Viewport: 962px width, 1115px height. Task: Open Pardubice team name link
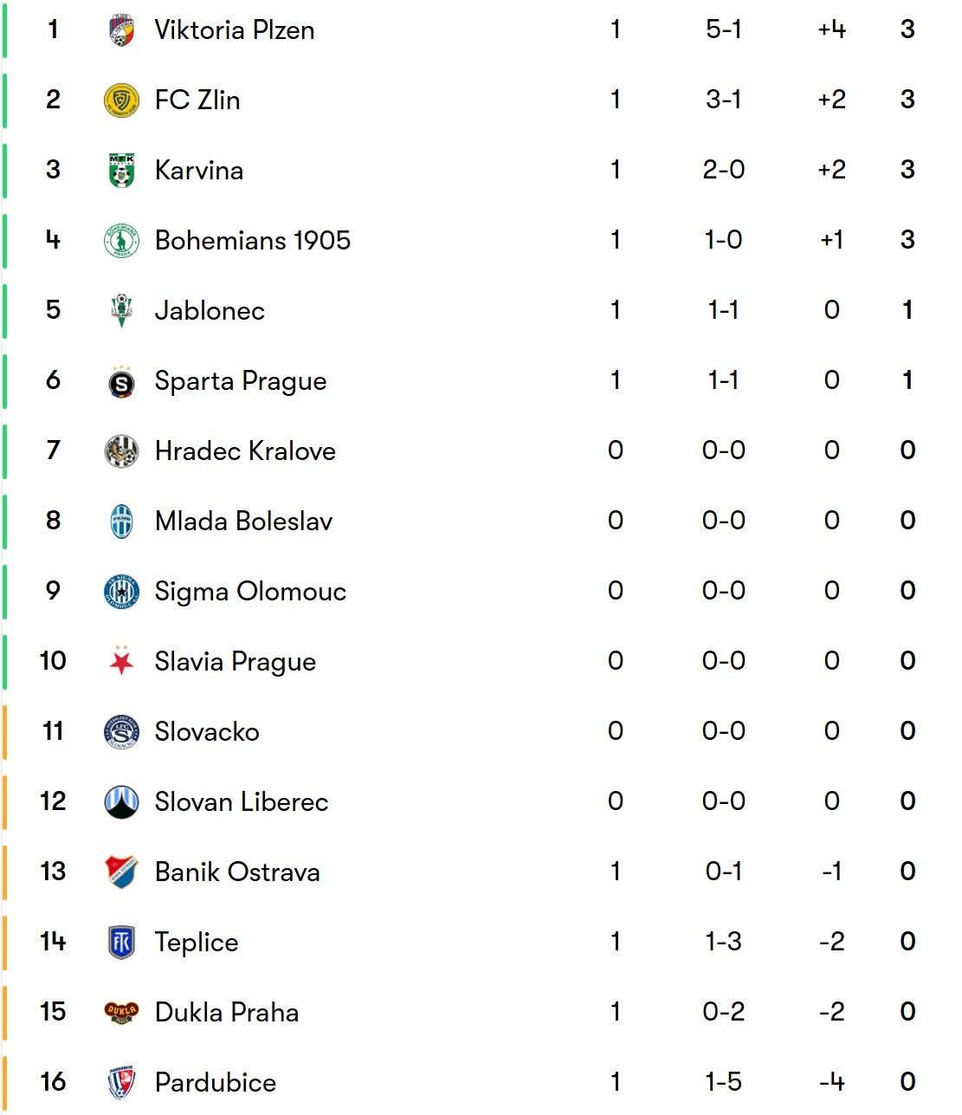216,1083
